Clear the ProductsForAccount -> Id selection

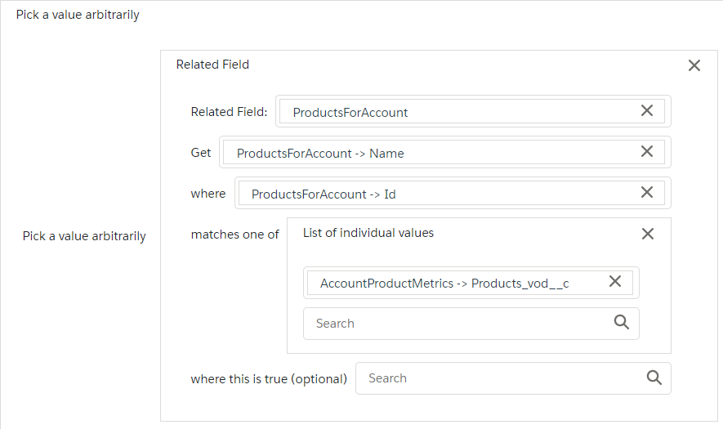pyautogui.click(x=646, y=193)
